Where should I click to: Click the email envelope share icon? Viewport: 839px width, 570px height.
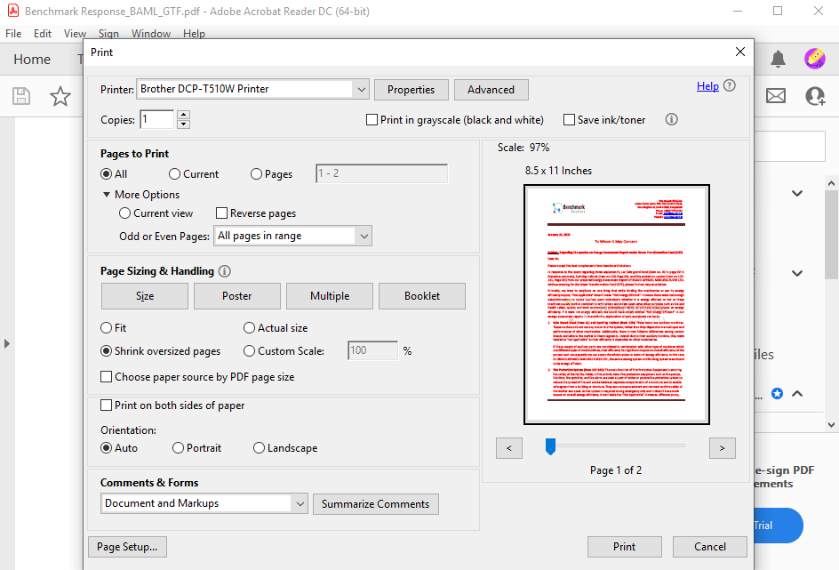tap(775, 95)
